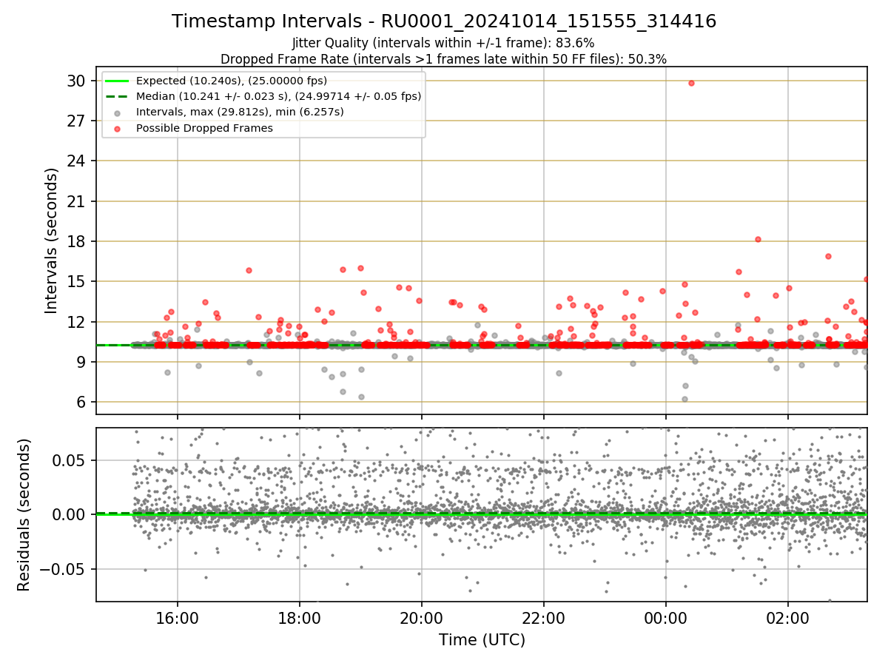Select the "Intervals (seconds)" y-axis label
Viewport: 888px width, 666px height.
51,240
